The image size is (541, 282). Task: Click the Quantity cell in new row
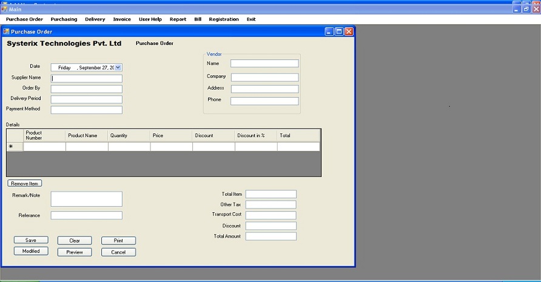(x=129, y=146)
